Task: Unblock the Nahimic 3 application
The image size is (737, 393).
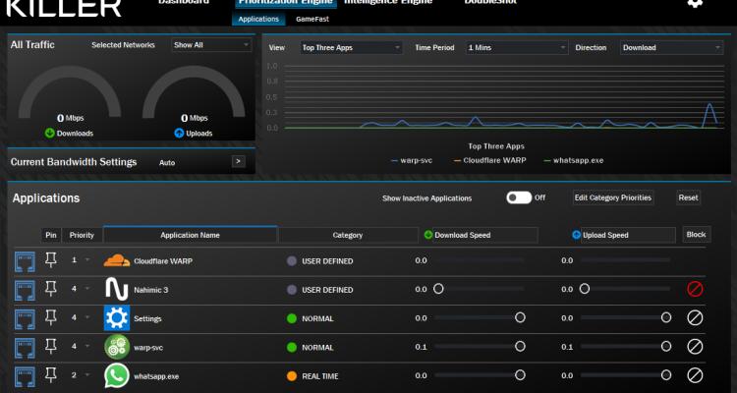Action: click(695, 290)
